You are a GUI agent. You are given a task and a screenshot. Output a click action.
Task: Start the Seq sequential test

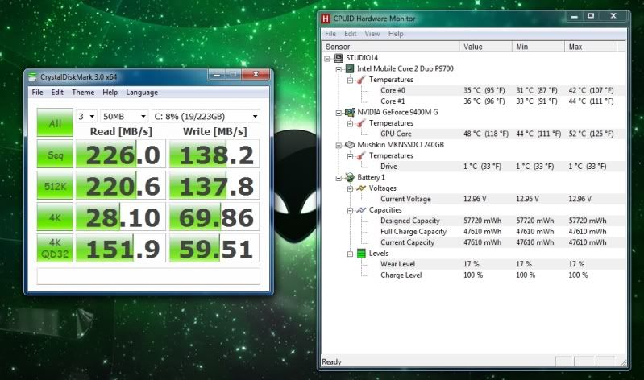point(55,155)
